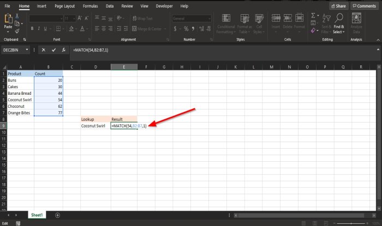Open the font name combo box
The width and height of the screenshot is (382, 226).
46,19
